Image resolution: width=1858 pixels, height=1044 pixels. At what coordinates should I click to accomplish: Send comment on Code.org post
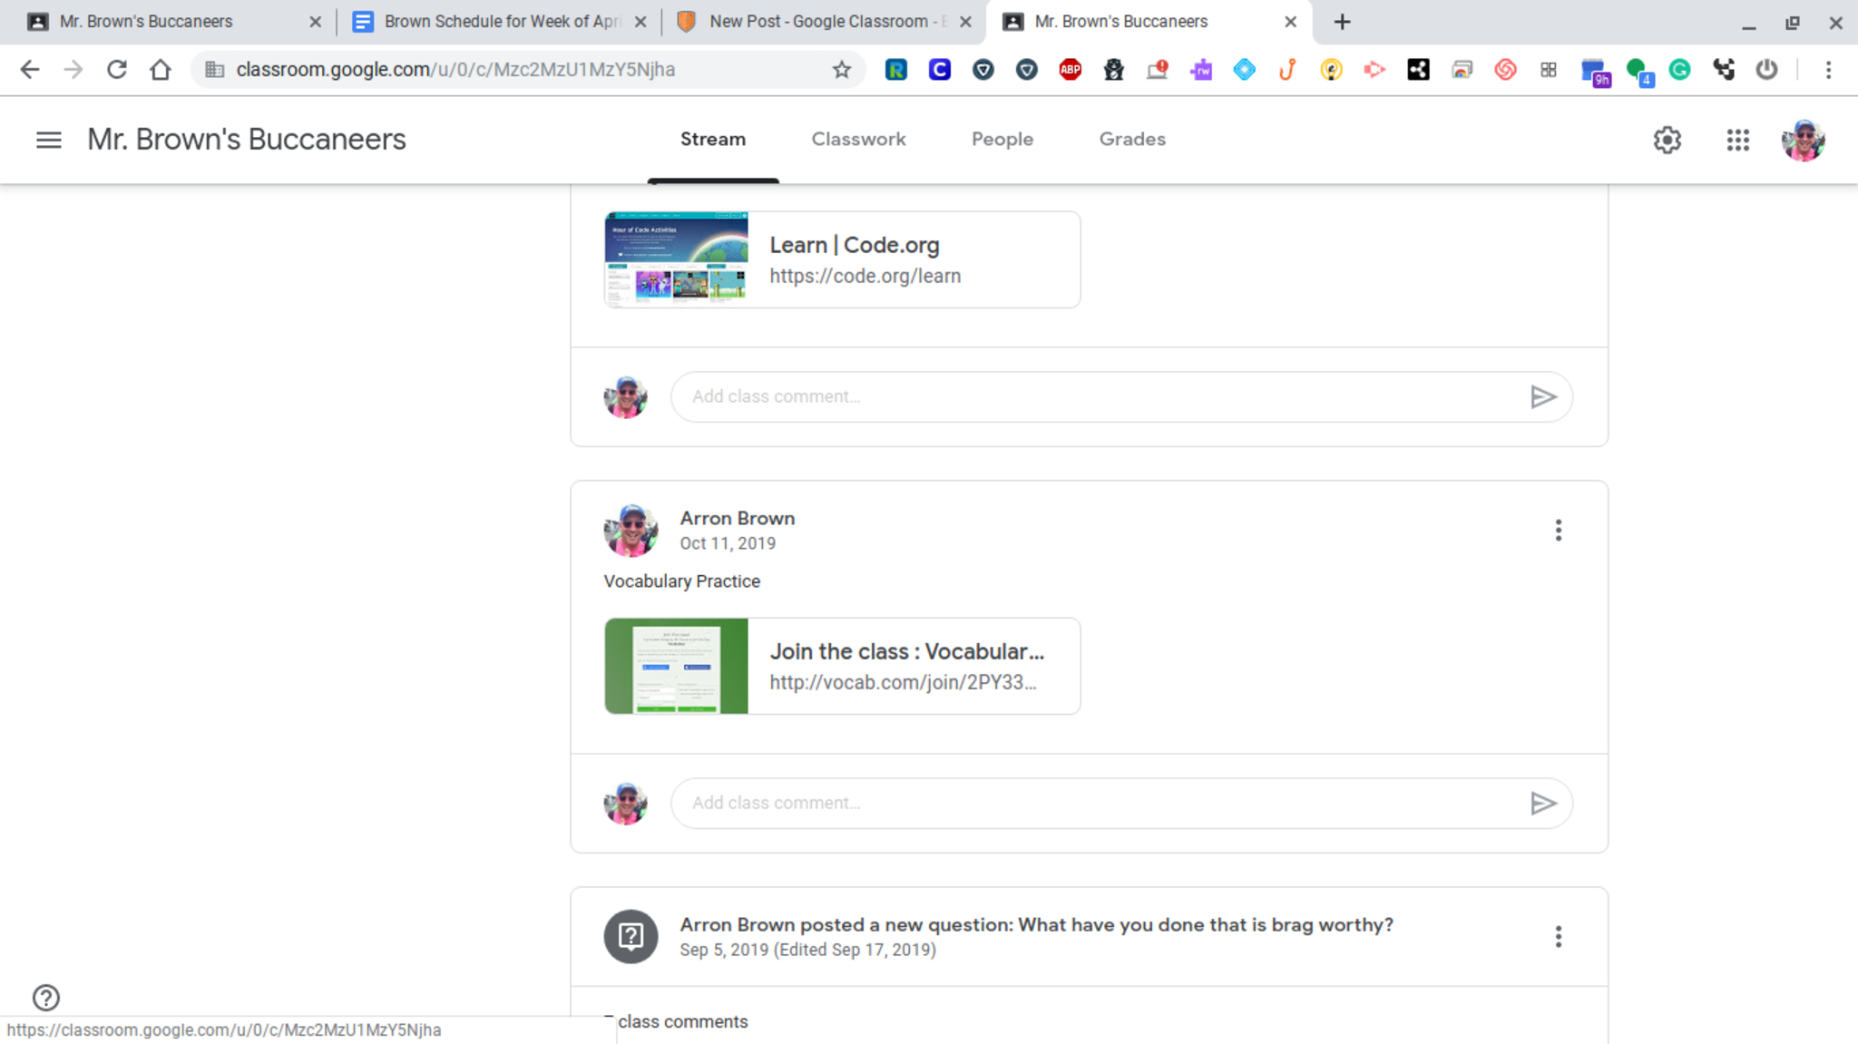[1543, 396]
